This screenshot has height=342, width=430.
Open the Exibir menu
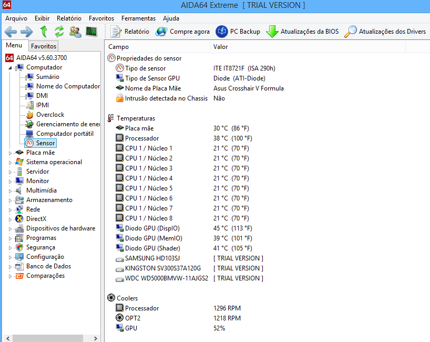[x=42, y=18]
